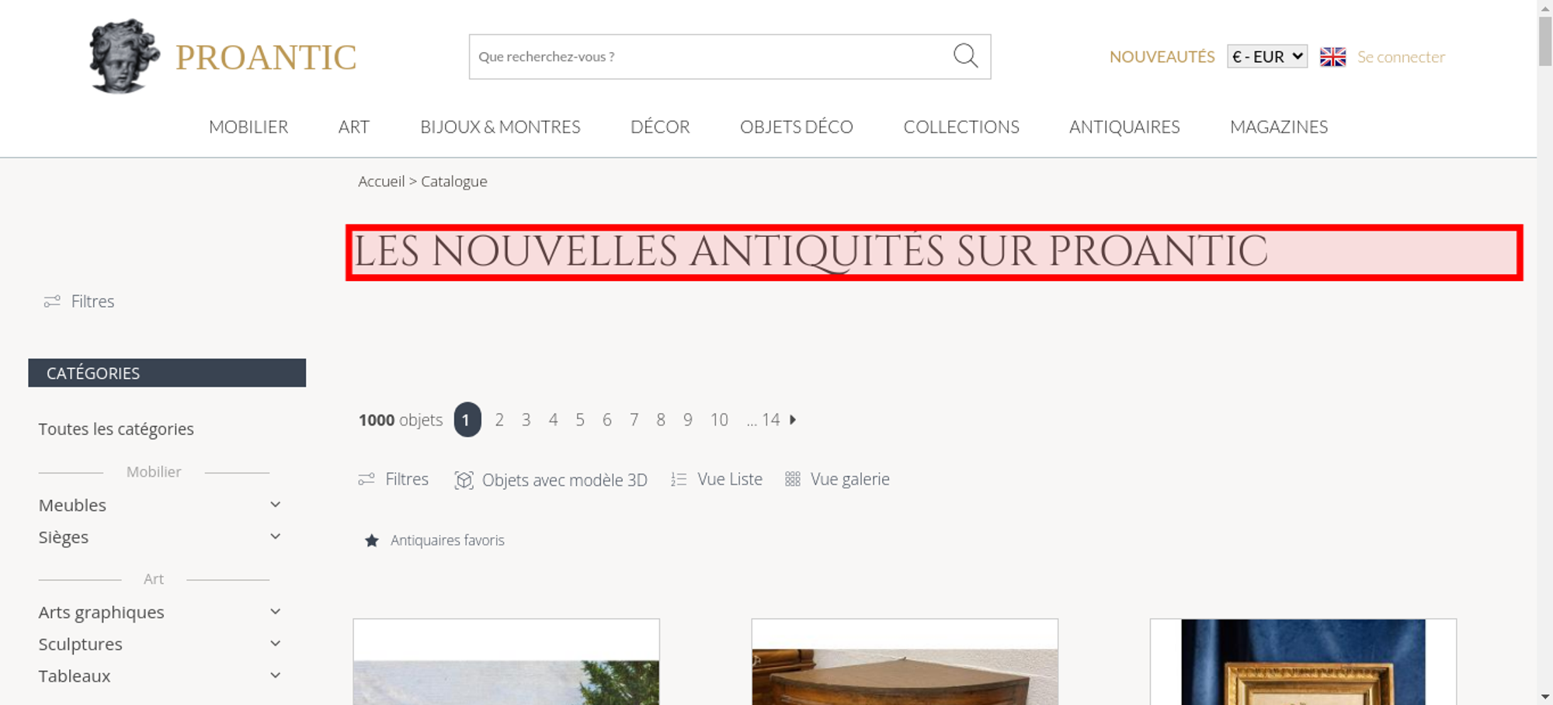Expand the Arts graphiques category chevron
The image size is (1553, 705).
(x=275, y=612)
